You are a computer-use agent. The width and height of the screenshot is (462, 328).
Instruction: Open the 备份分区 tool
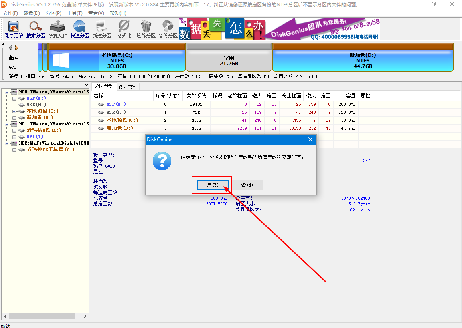point(168,29)
